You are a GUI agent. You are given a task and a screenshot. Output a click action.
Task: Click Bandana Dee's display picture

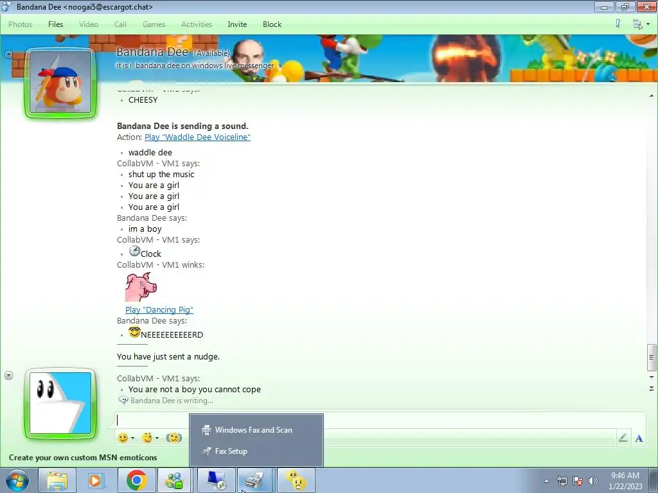point(60,83)
